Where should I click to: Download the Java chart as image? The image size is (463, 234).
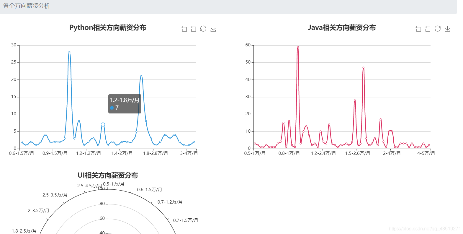[x=447, y=29]
